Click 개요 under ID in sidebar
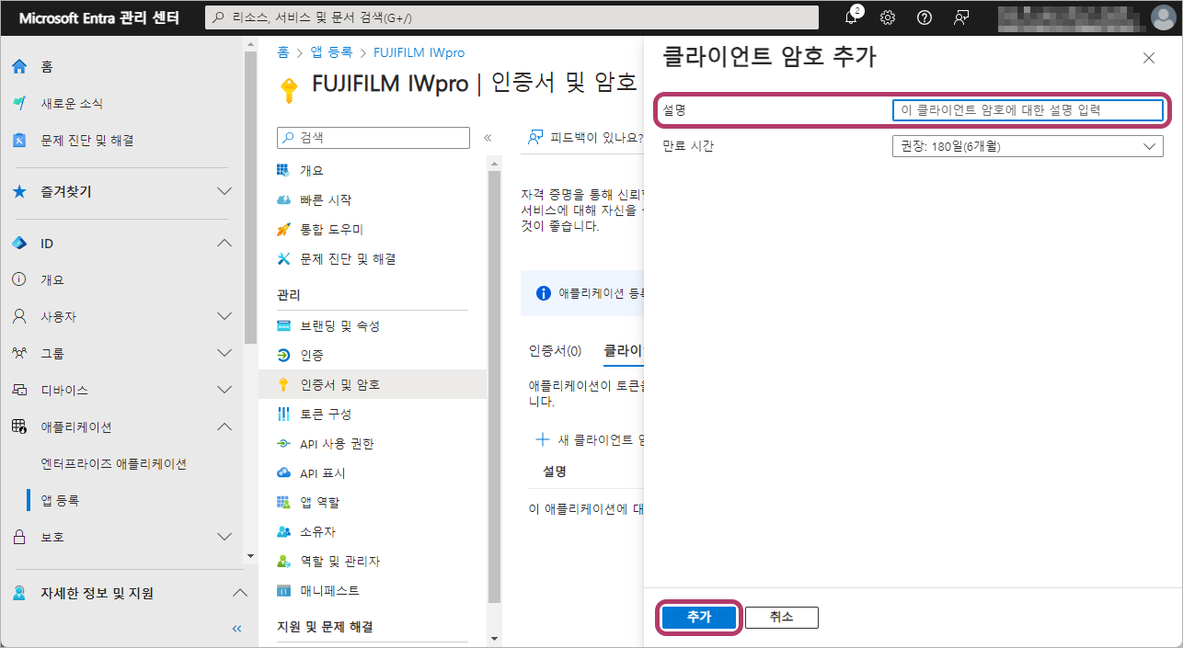The image size is (1183, 648). coord(52,279)
